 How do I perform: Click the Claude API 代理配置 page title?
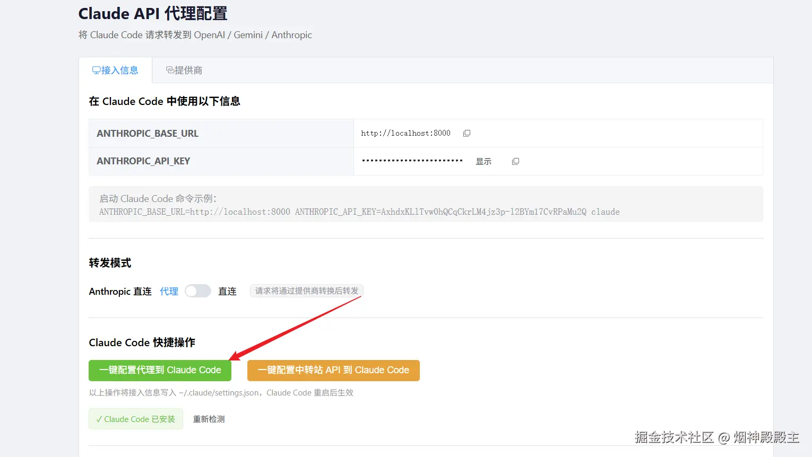[153, 13]
